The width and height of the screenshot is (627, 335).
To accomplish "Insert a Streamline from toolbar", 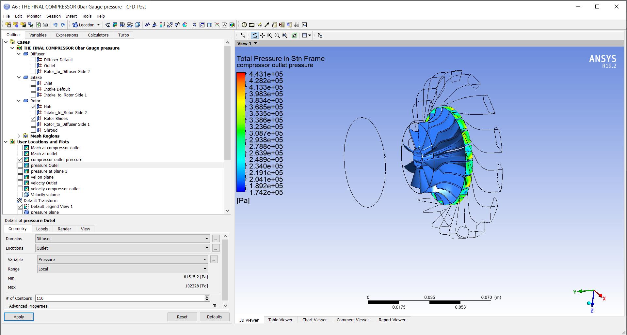I will click(x=122, y=25).
